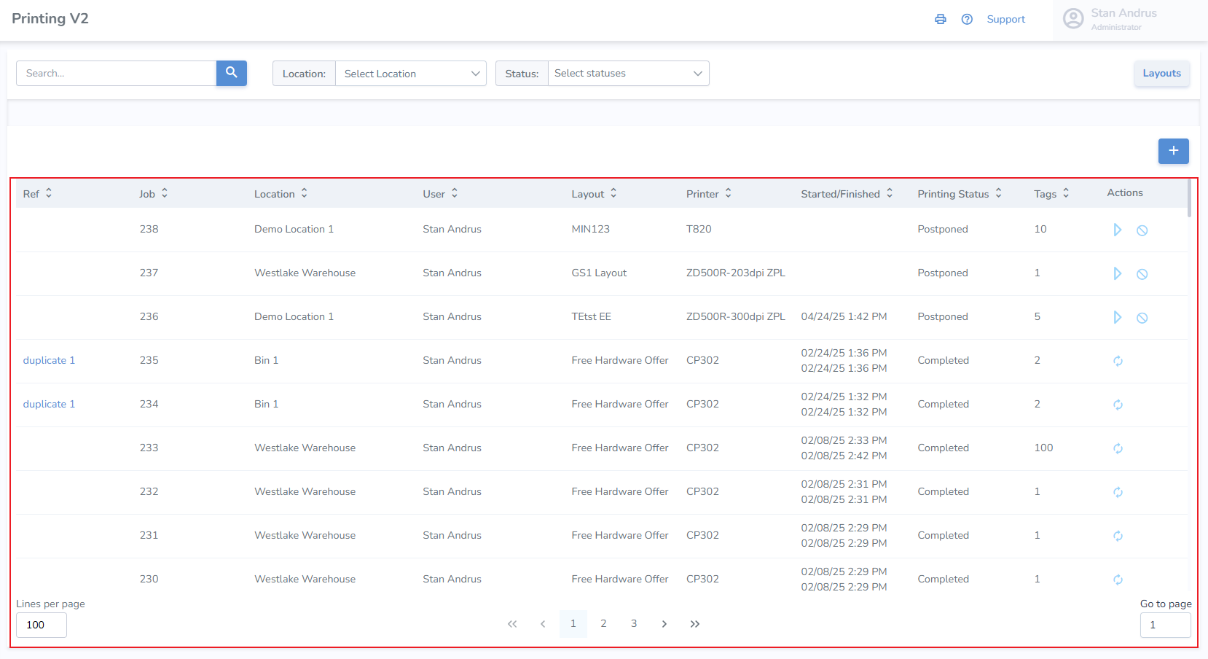Click the user avatar icon
The width and height of the screenshot is (1208, 659).
coord(1073,19)
